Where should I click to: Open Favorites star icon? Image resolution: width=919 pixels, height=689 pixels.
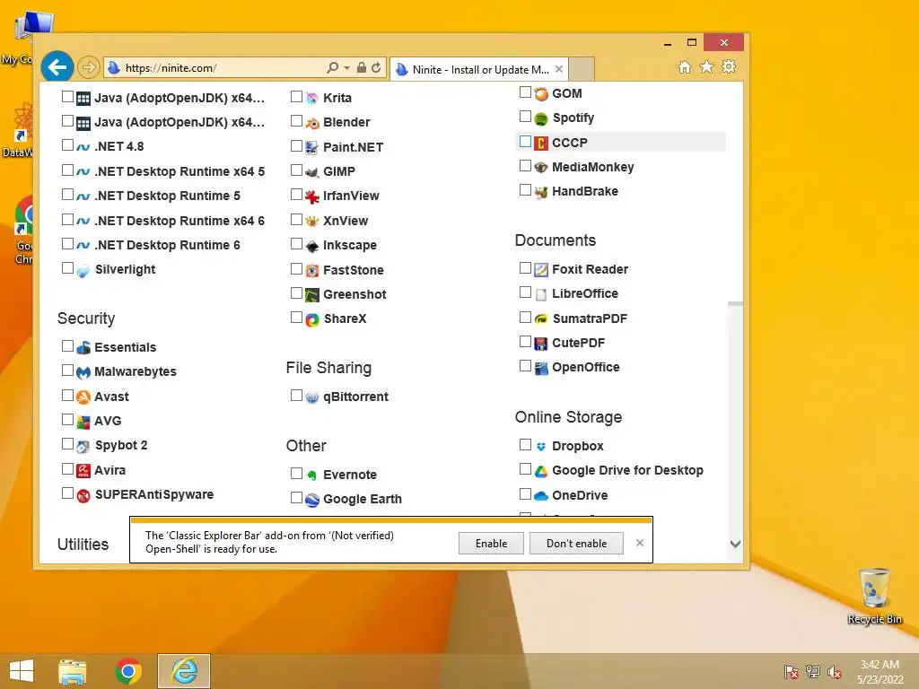click(707, 66)
